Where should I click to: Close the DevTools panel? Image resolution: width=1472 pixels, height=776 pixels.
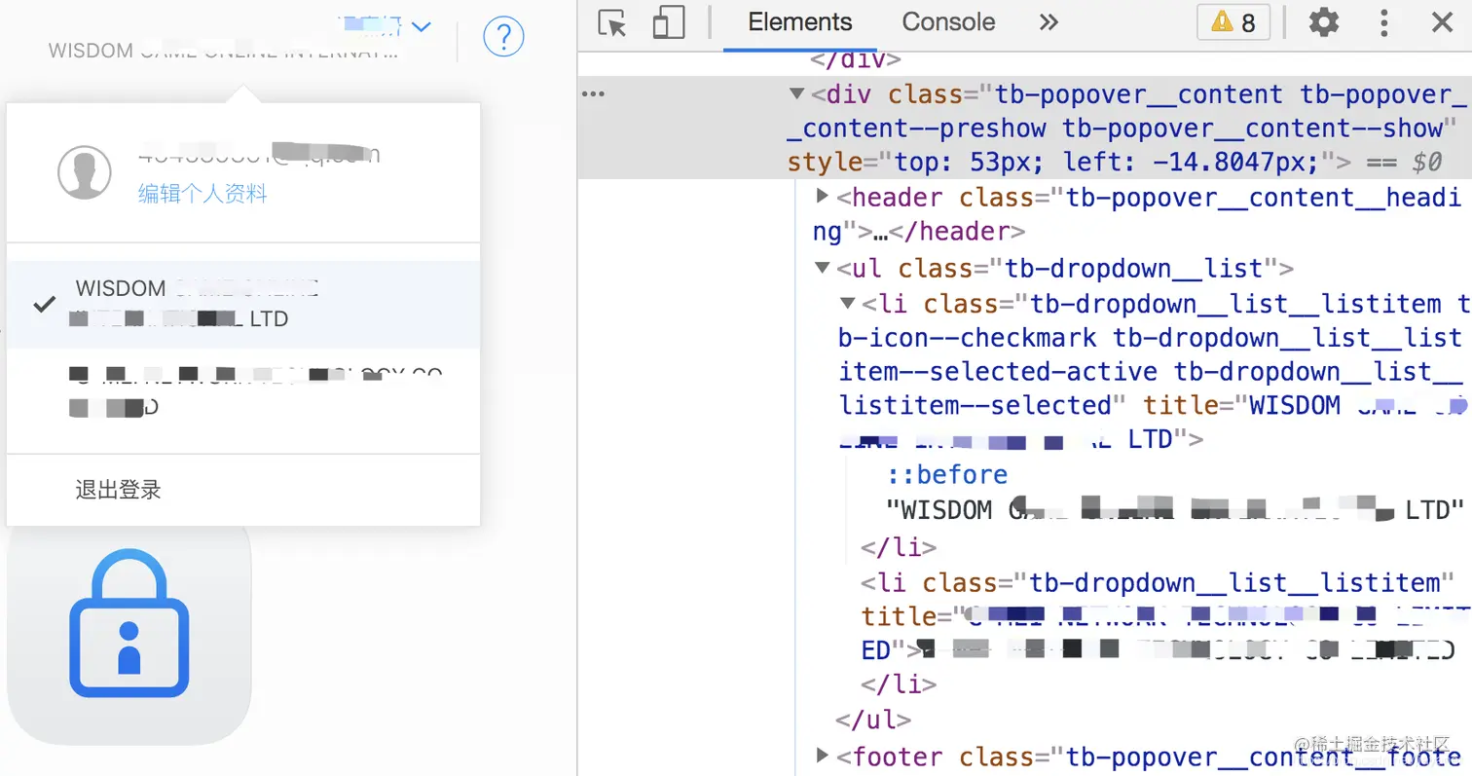point(1441,22)
